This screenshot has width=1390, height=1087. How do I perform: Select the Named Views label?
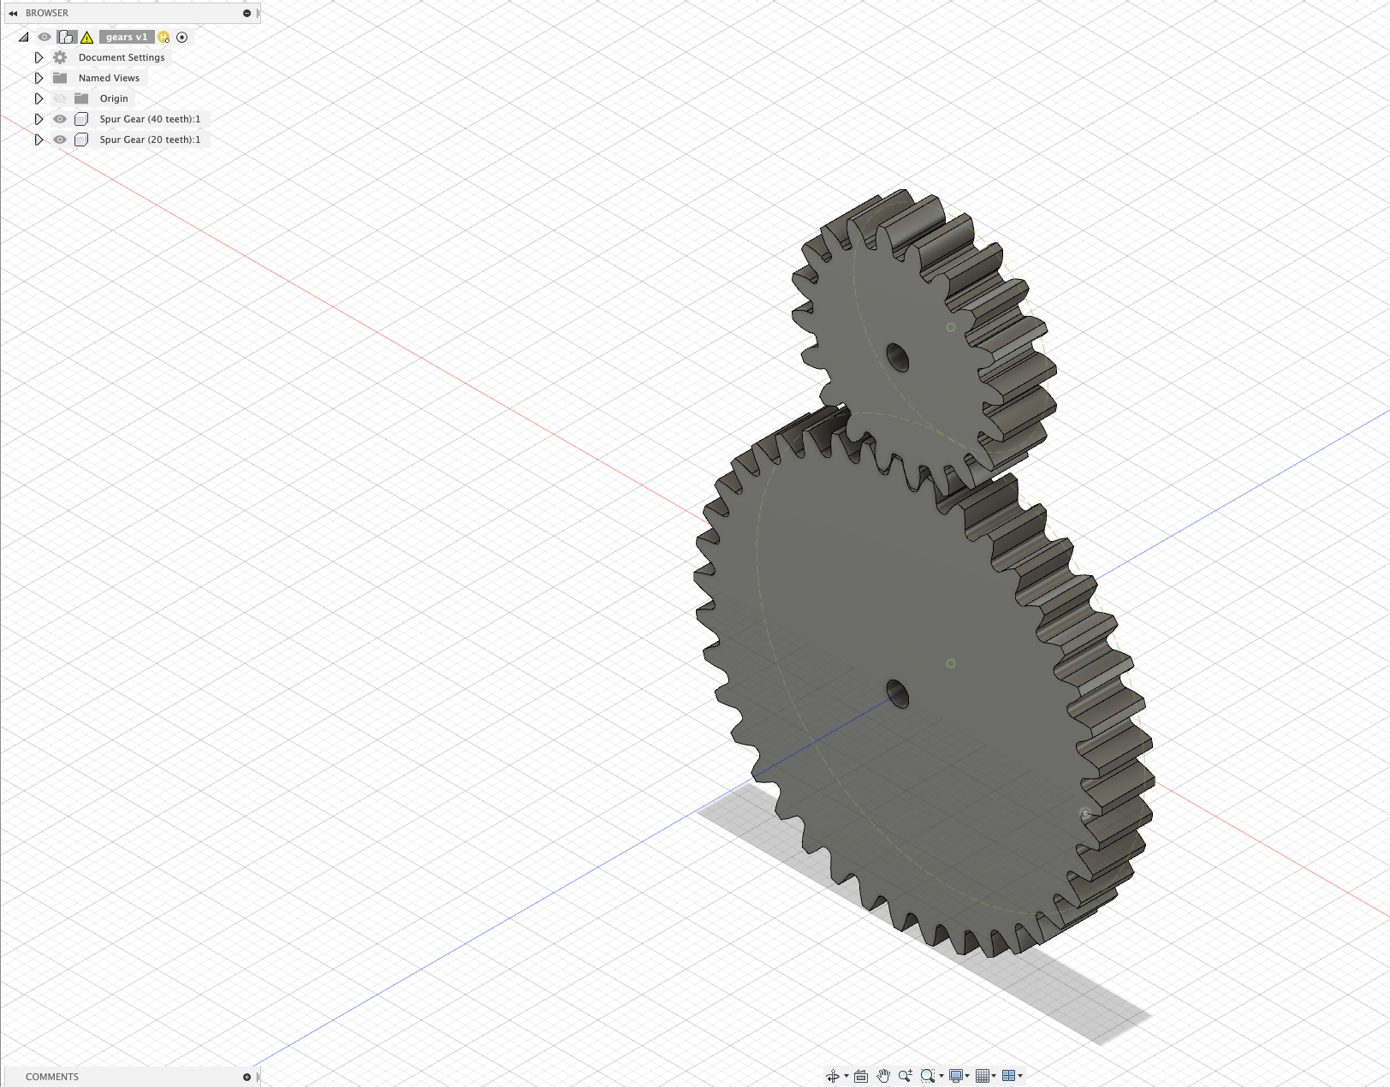[x=109, y=78]
